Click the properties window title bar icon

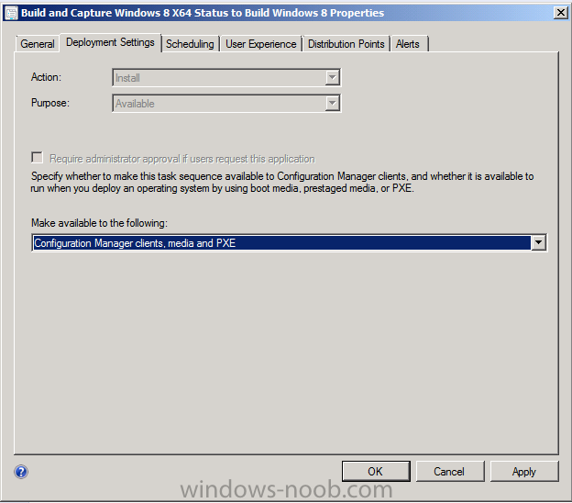coord(11,13)
